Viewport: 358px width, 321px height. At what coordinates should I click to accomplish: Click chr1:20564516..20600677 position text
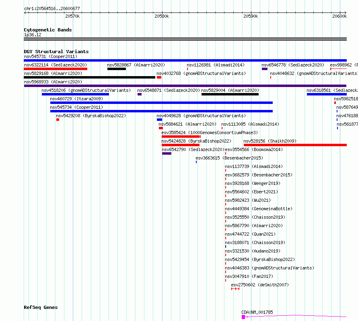click(52, 9)
